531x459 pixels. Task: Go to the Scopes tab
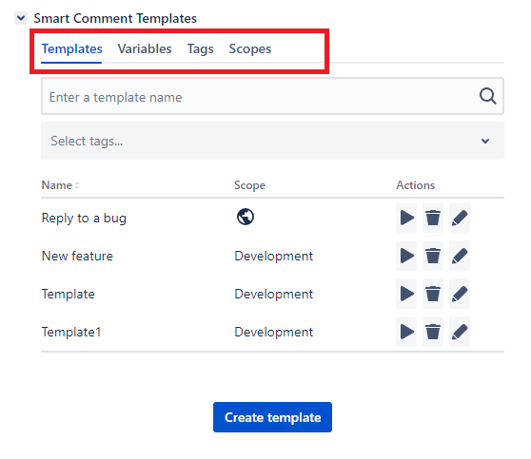click(250, 49)
